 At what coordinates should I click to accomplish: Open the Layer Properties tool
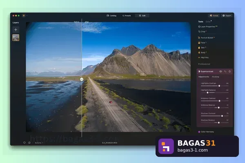point(208,26)
